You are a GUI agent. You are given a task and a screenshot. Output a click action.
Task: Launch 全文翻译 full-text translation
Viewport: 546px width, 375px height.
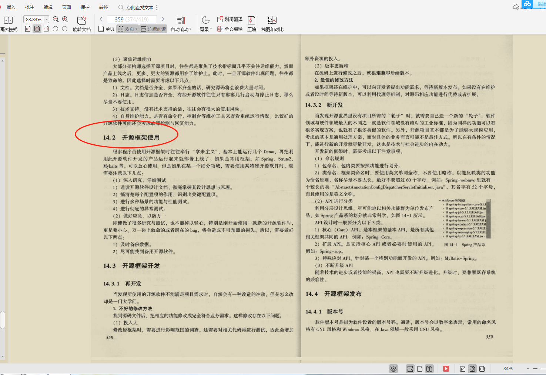(x=230, y=29)
